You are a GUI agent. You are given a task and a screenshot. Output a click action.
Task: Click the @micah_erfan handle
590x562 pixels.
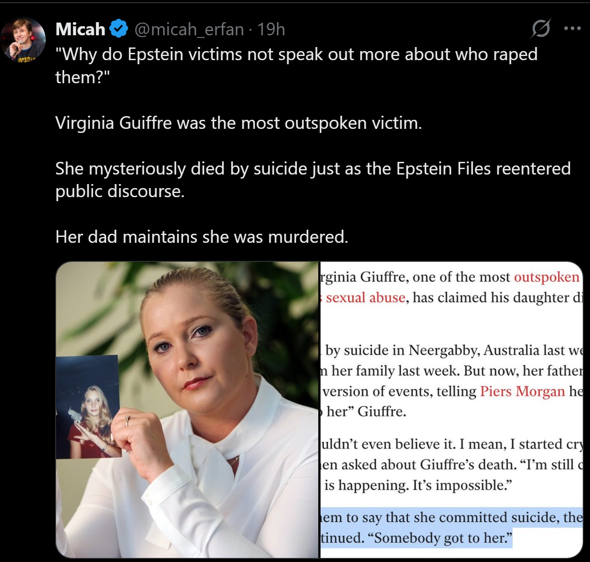click(189, 29)
